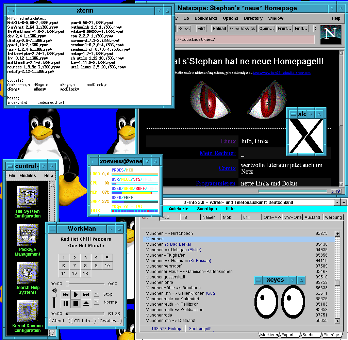Click the Netscape N logo

330,34
